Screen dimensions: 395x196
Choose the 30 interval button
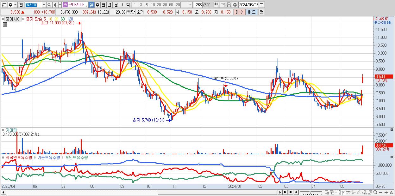pyautogui.click(x=165, y=5)
